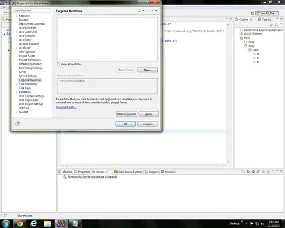This screenshot has width=285, height=228.
Task: Click Open Perspective icon beside Java EE
Action: point(252,13)
